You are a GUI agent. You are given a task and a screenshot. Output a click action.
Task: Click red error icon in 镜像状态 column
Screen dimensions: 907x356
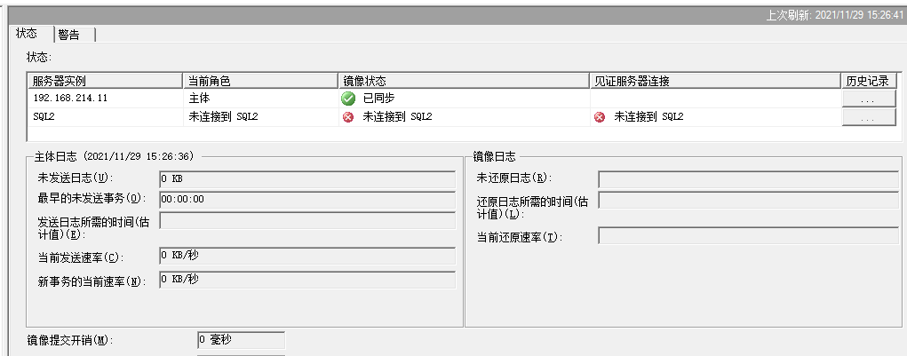[x=348, y=116]
